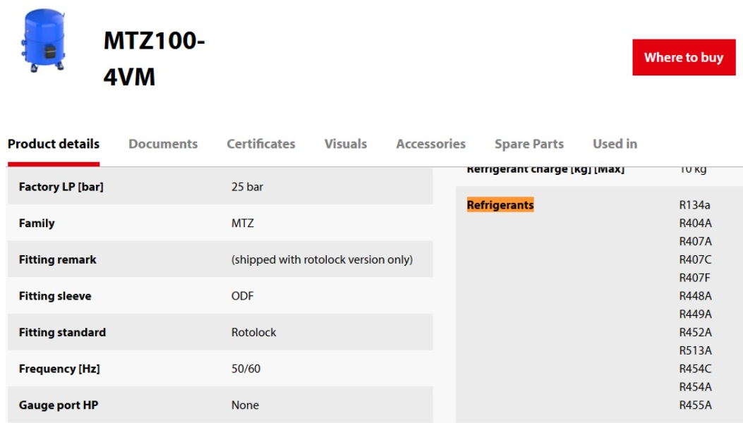Image resolution: width=743 pixels, height=423 pixels.
Task: Select the 50/60 frequency value
Action: click(x=245, y=369)
